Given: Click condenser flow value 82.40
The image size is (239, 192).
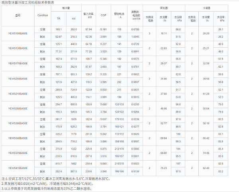Looking at the screenshot, I should [206, 168].
